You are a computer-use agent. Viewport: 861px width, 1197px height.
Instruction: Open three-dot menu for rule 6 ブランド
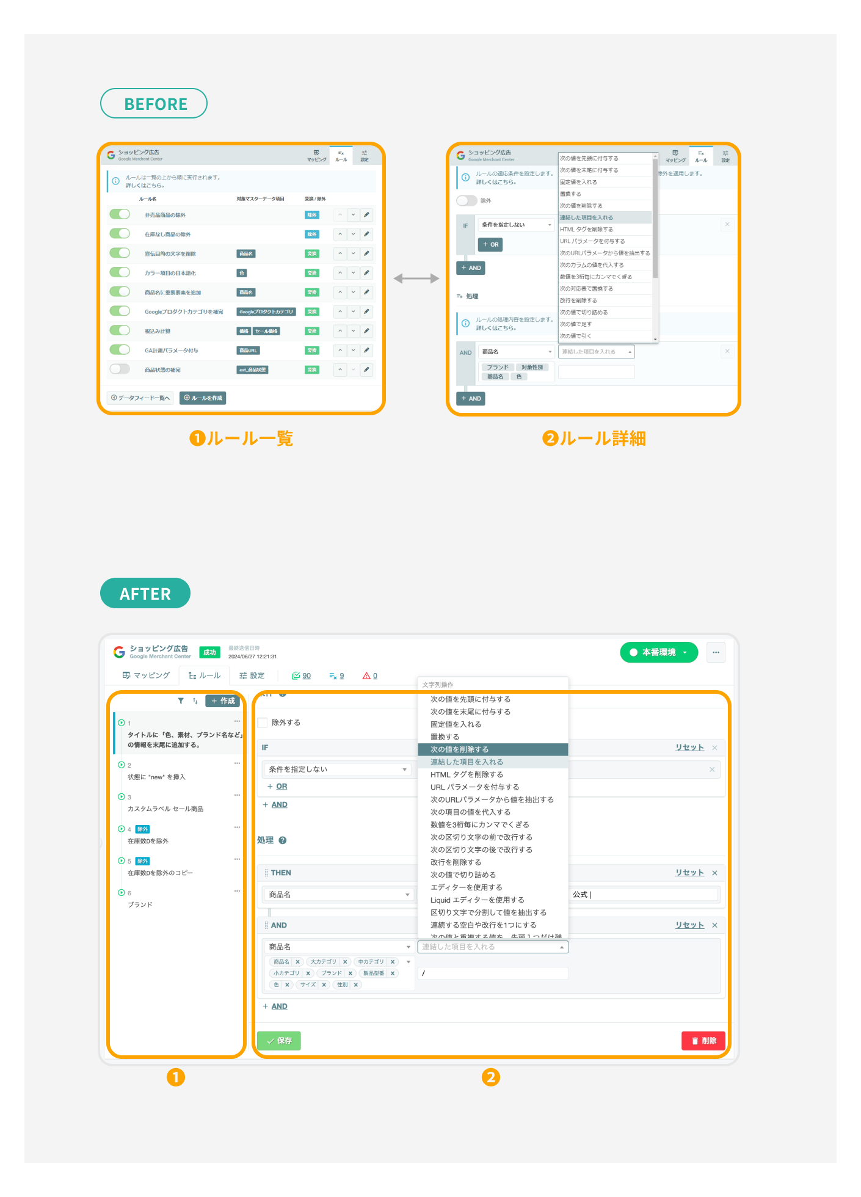[237, 891]
